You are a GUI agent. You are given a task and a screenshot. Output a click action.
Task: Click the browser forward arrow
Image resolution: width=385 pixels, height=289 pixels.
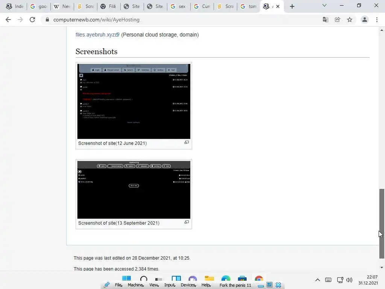(20, 20)
